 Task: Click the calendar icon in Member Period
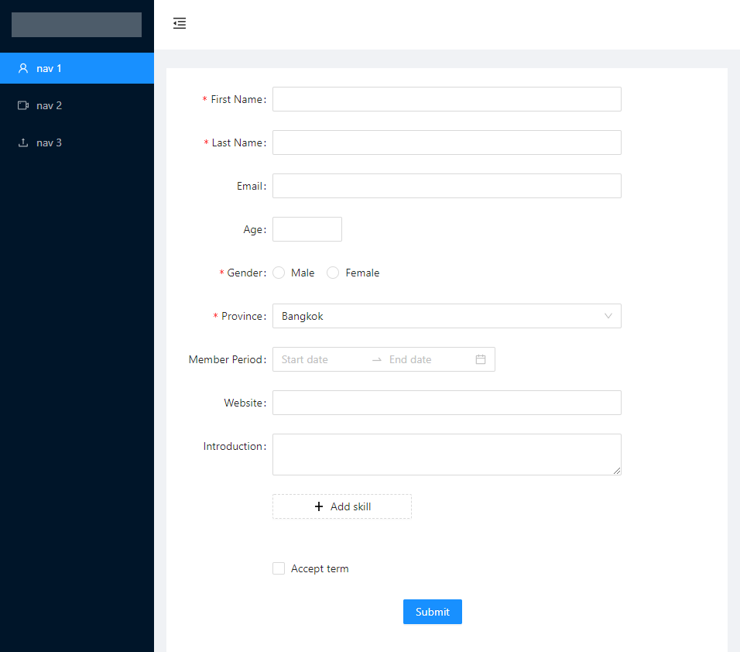tap(481, 359)
